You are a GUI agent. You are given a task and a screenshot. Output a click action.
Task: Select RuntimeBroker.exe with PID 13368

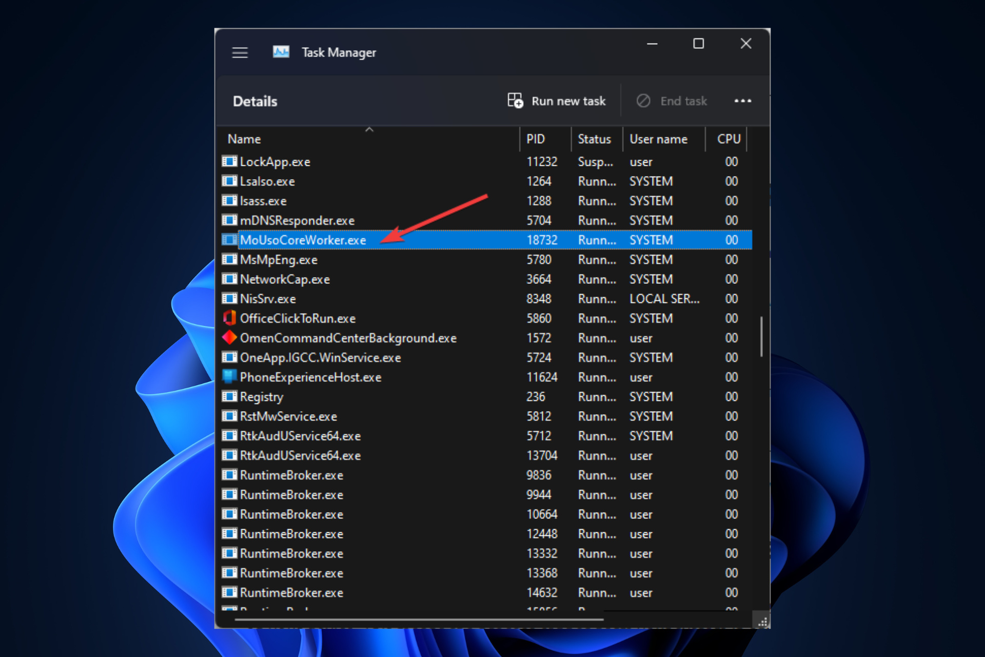291,573
